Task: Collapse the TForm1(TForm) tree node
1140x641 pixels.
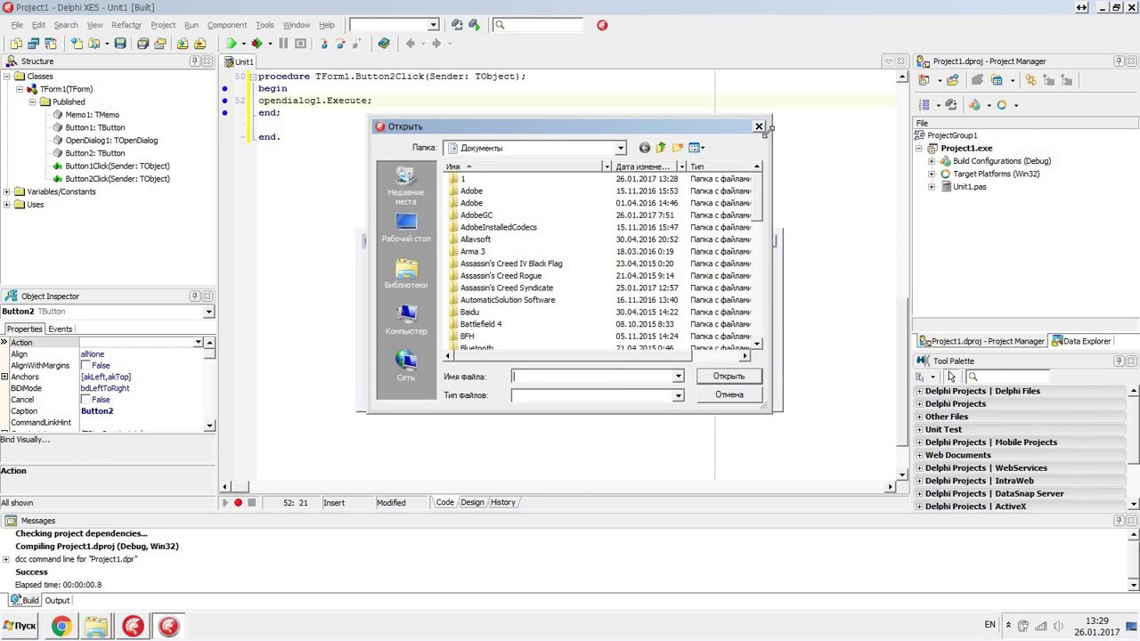Action: tap(20, 89)
